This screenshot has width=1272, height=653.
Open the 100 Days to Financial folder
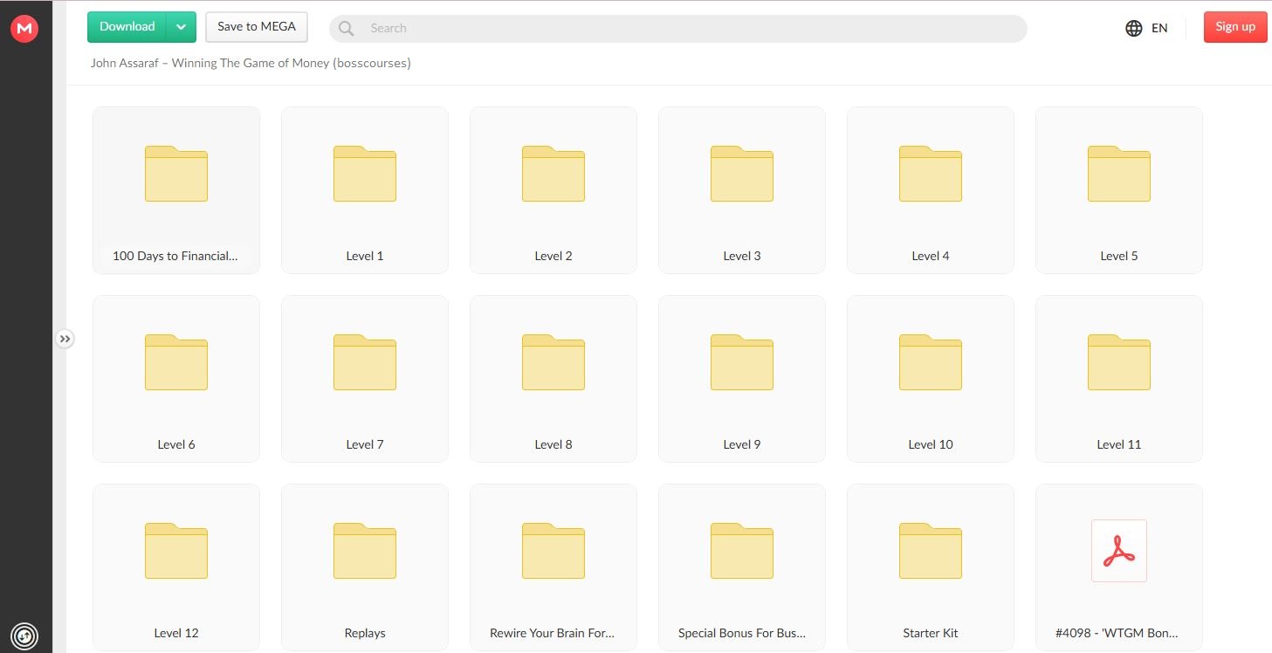coord(175,189)
